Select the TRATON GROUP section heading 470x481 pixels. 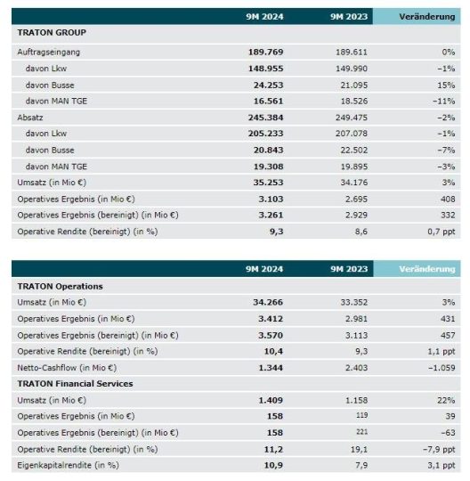click(x=52, y=33)
